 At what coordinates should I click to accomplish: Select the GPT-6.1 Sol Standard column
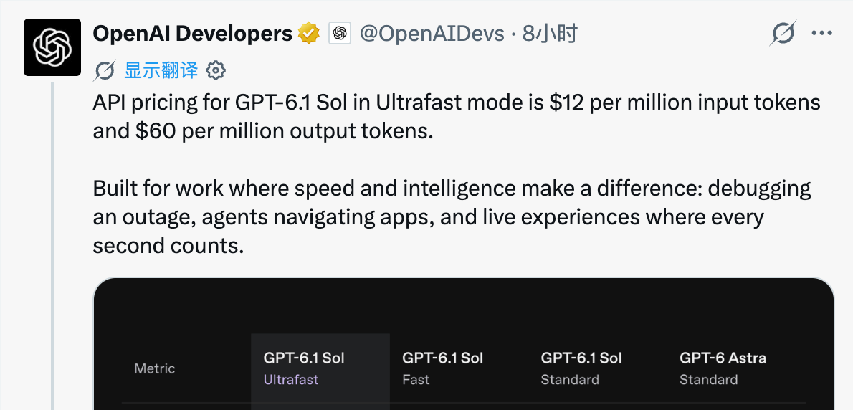click(581, 368)
